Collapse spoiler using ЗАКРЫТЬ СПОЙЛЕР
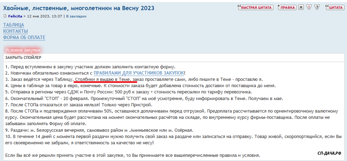Viewport: 347px width, 161px height. coord(23,58)
